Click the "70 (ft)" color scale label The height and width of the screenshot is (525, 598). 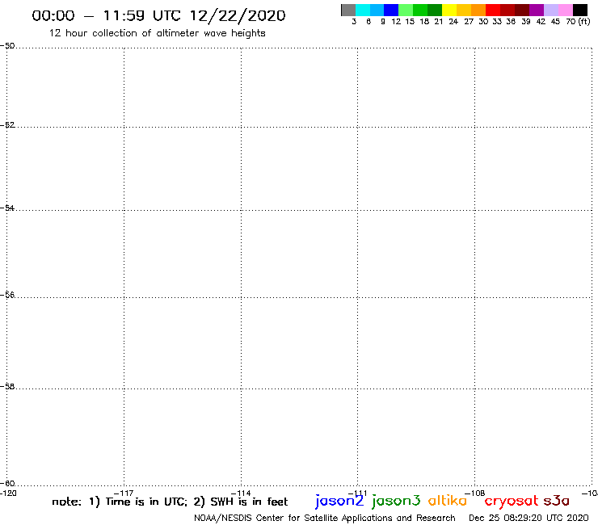tap(578, 22)
